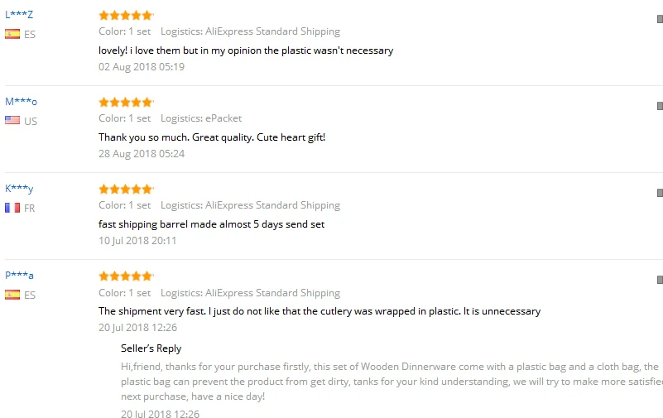Open reviewer M***o's profile link
The height and width of the screenshot is (418, 663).
pos(22,102)
